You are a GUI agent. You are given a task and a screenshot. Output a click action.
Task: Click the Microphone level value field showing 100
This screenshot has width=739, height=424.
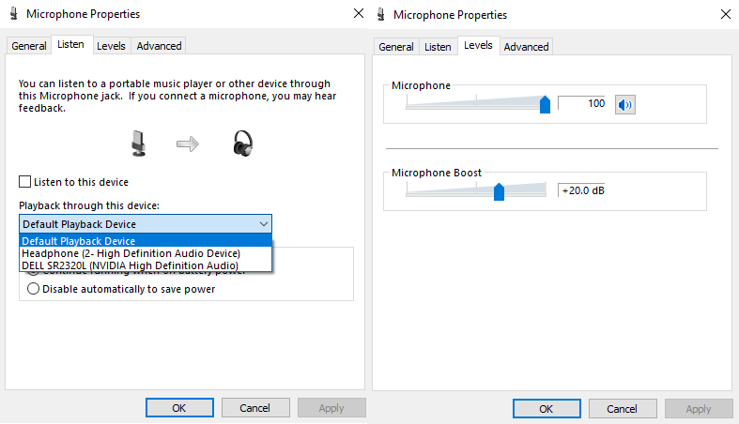tap(582, 103)
